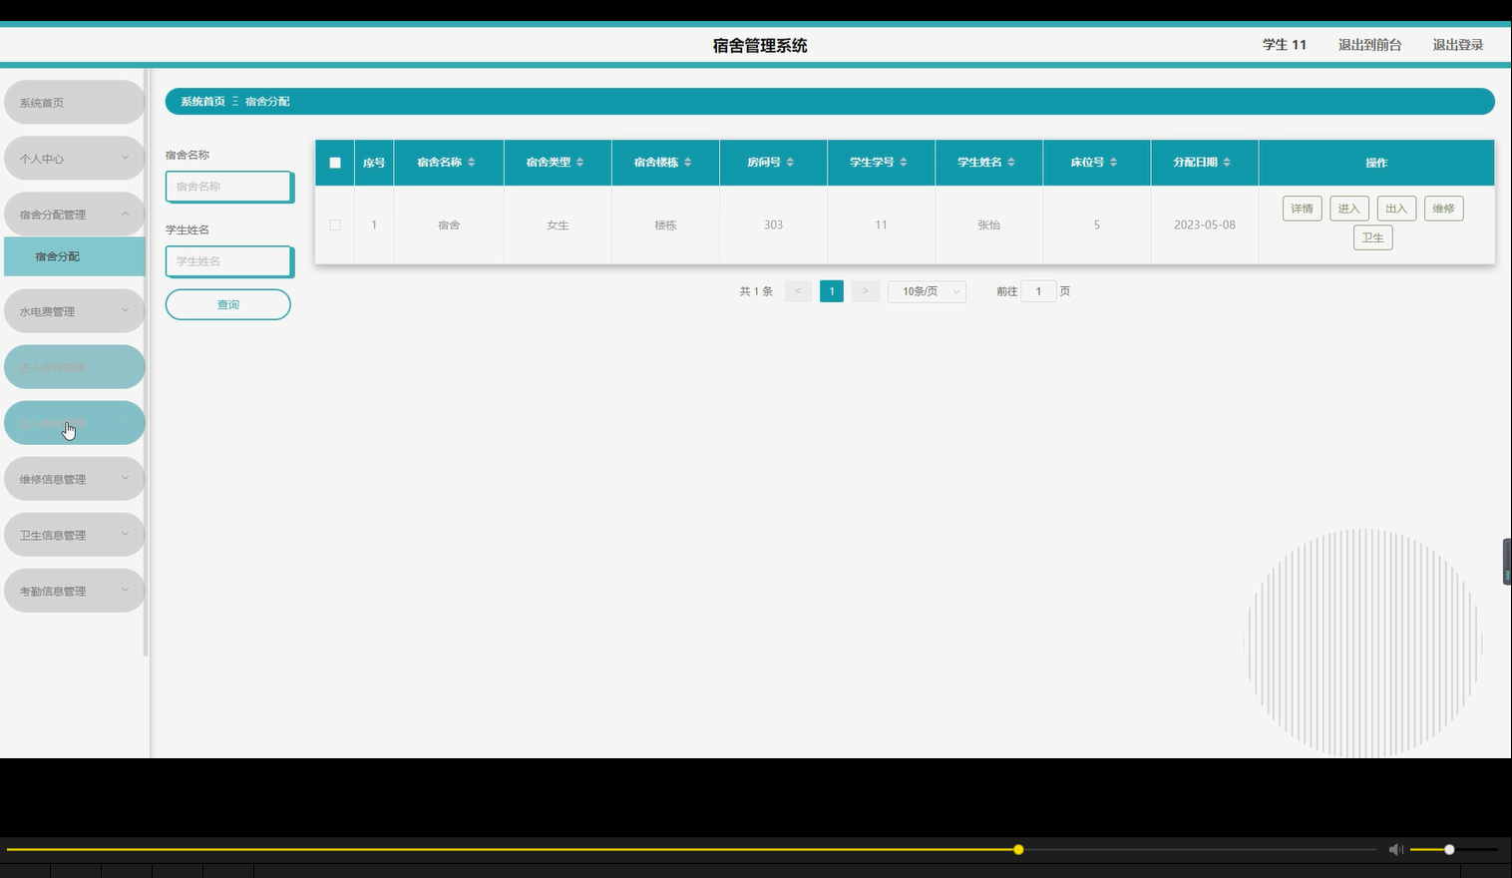Click 退出登录 to log out
Viewport: 1512px width, 878px height.
click(x=1457, y=45)
